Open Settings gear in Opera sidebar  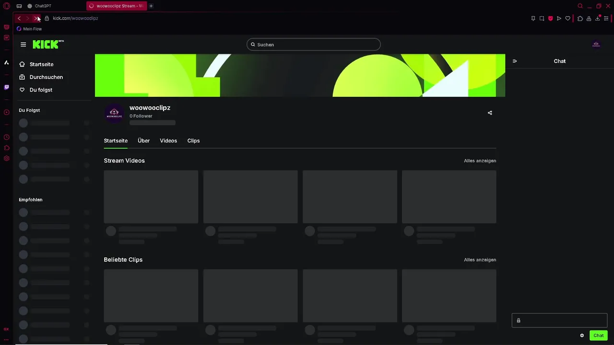click(6, 159)
